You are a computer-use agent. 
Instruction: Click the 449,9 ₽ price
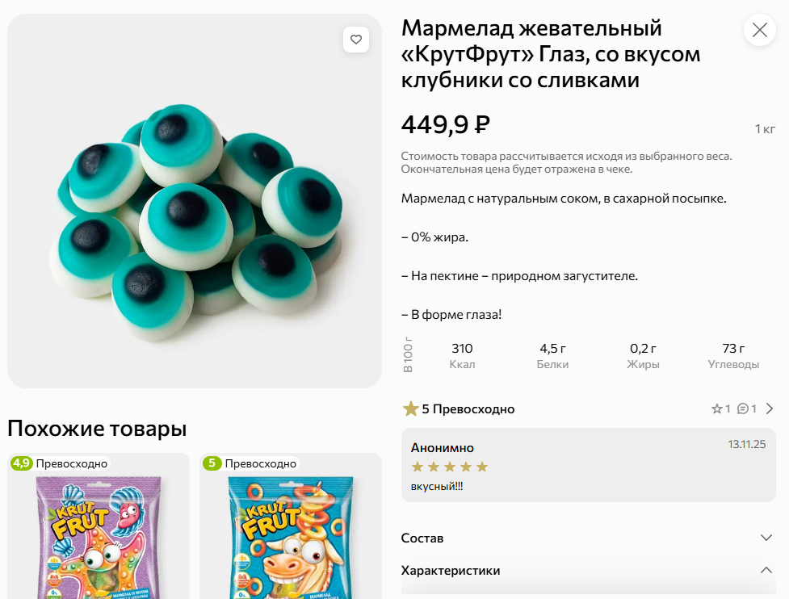tap(446, 124)
